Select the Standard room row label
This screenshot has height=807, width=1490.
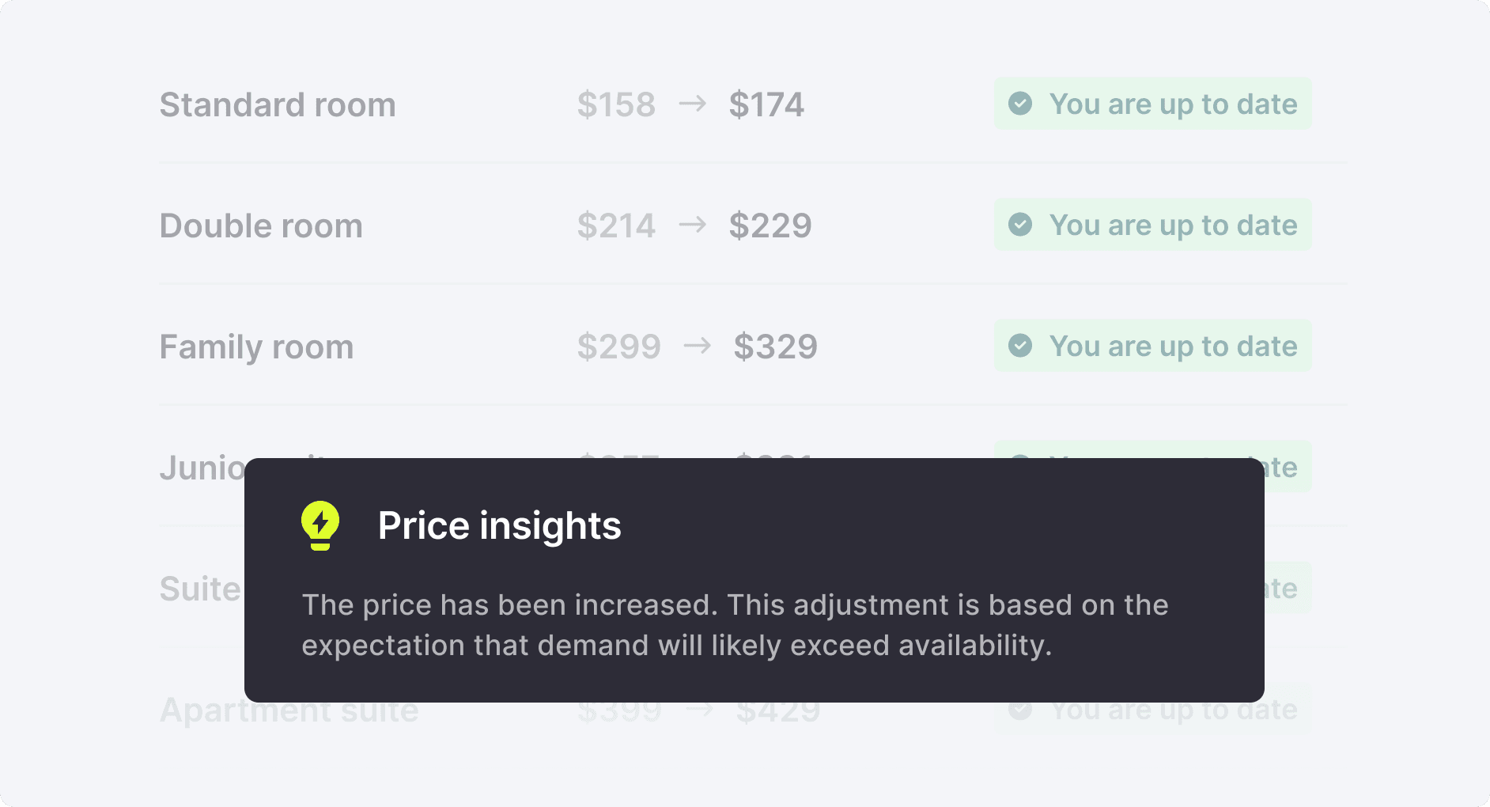pos(278,104)
